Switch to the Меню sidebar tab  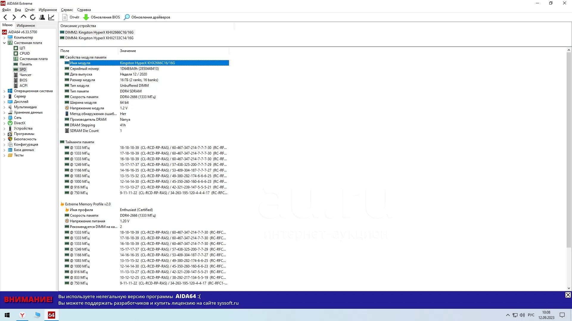click(x=7, y=25)
